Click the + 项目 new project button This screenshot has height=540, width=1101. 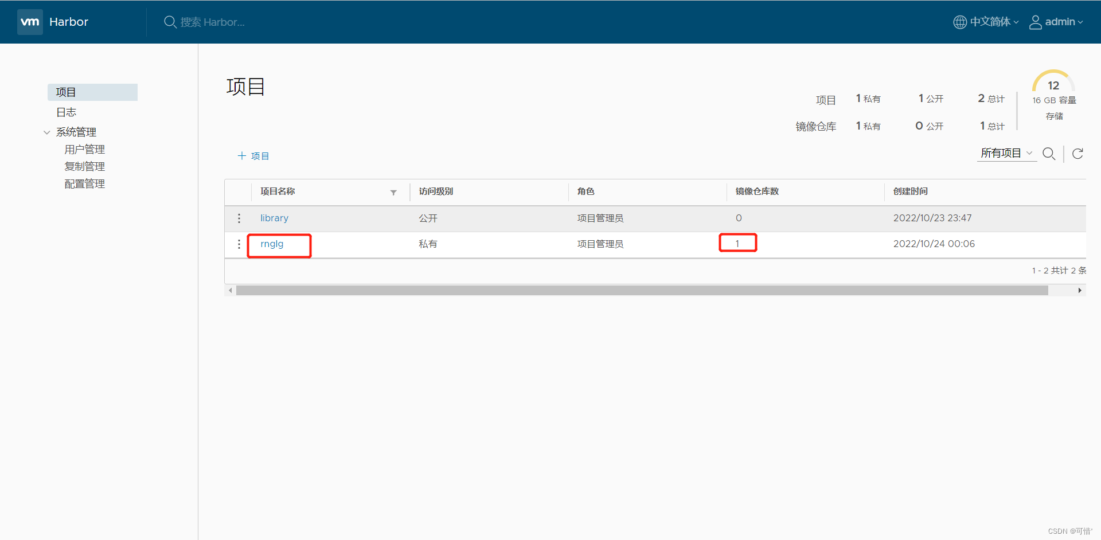(x=253, y=156)
